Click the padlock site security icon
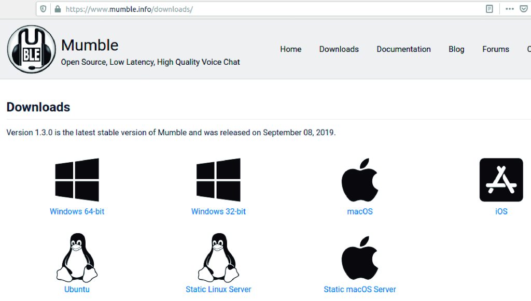This screenshot has width=531, height=301. pos(58,9)
